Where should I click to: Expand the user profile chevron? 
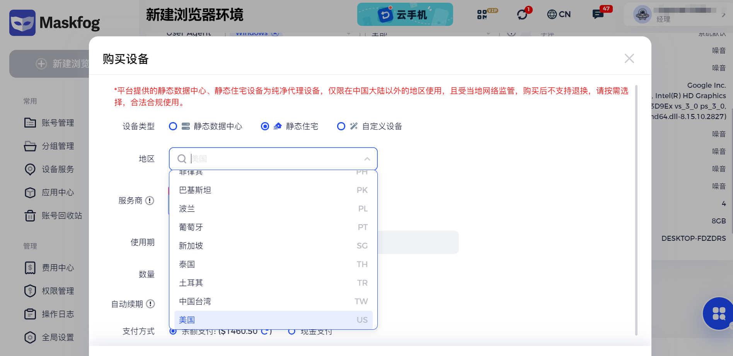pos(723,15)
